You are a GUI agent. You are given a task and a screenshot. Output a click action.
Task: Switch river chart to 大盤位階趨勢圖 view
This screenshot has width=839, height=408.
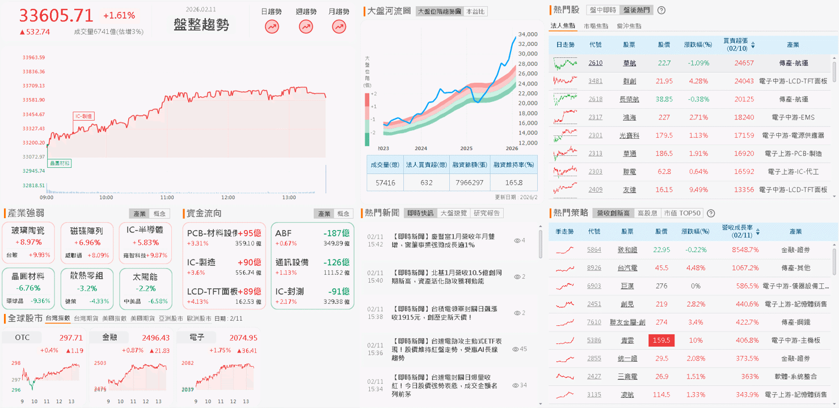coord(439,11)
